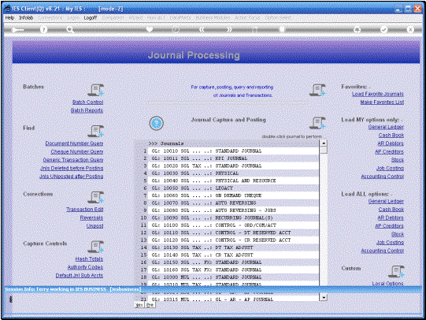The image size is (426, 320).
Task: Click the checkmark toolbar icon
Action: (383, 29)
